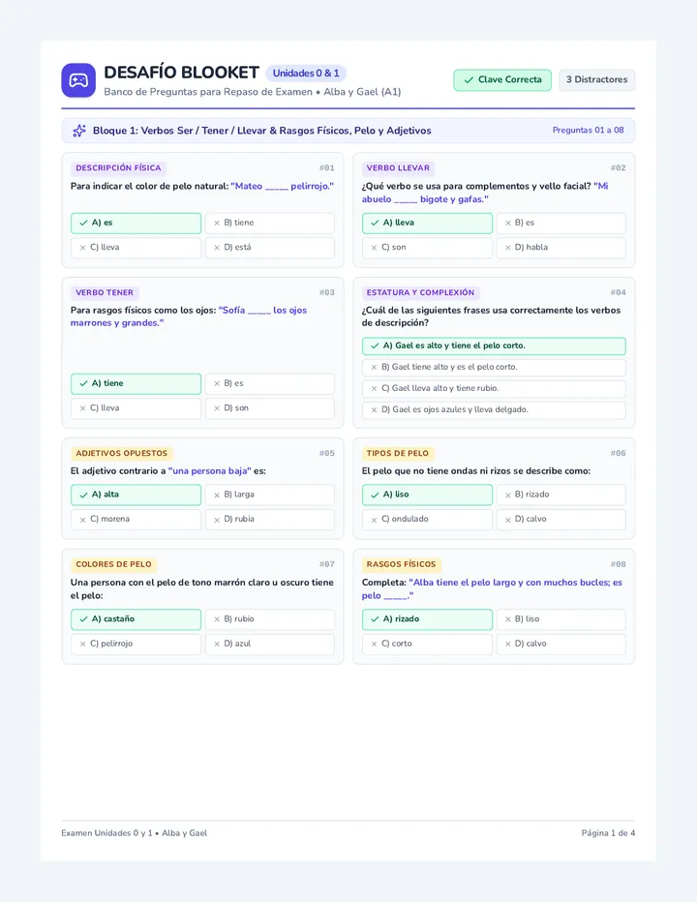697x902 pixels.
Task: Pick D) calvo in question 06
Action: (x=561, y=519)
